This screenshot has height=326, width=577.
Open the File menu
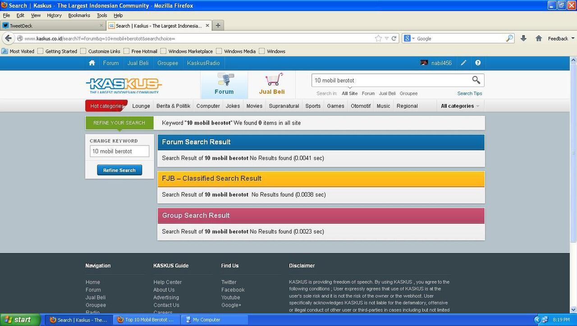[x=6, y=15]
